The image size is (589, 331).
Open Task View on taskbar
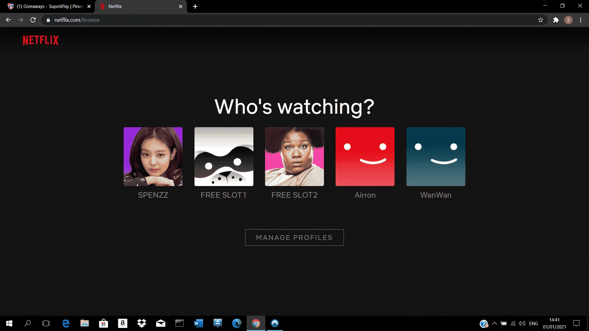click(46, 323)
